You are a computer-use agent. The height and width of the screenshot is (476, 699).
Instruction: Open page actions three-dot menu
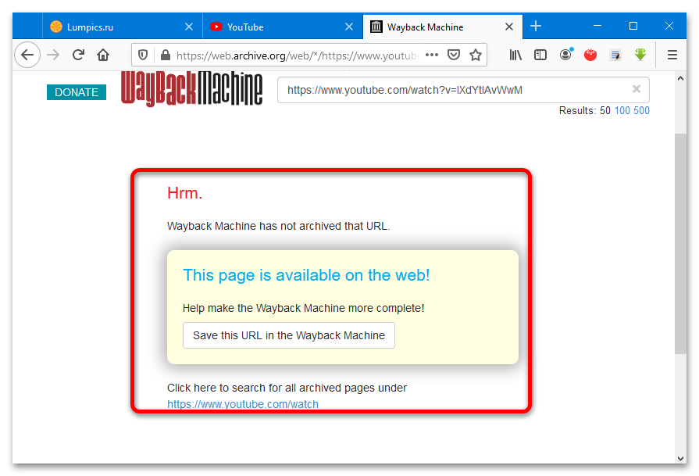[432, 55]
